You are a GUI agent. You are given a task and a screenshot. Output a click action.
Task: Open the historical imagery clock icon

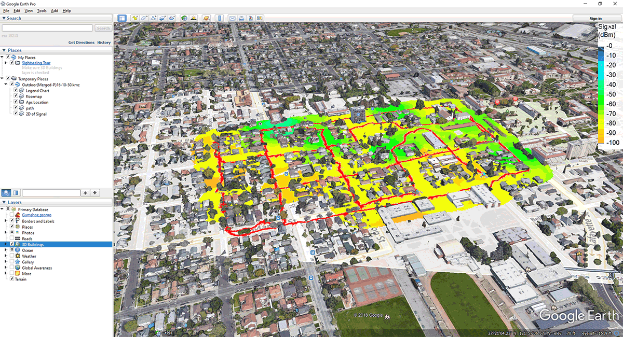[x=184, y=18]
